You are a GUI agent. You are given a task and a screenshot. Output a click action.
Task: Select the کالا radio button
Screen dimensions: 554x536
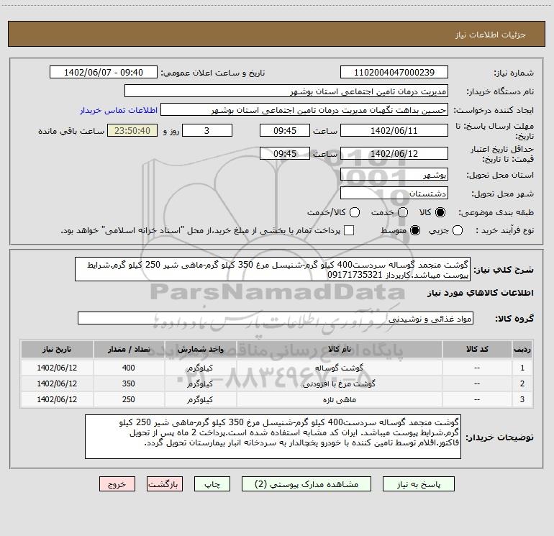click(440, 212)
